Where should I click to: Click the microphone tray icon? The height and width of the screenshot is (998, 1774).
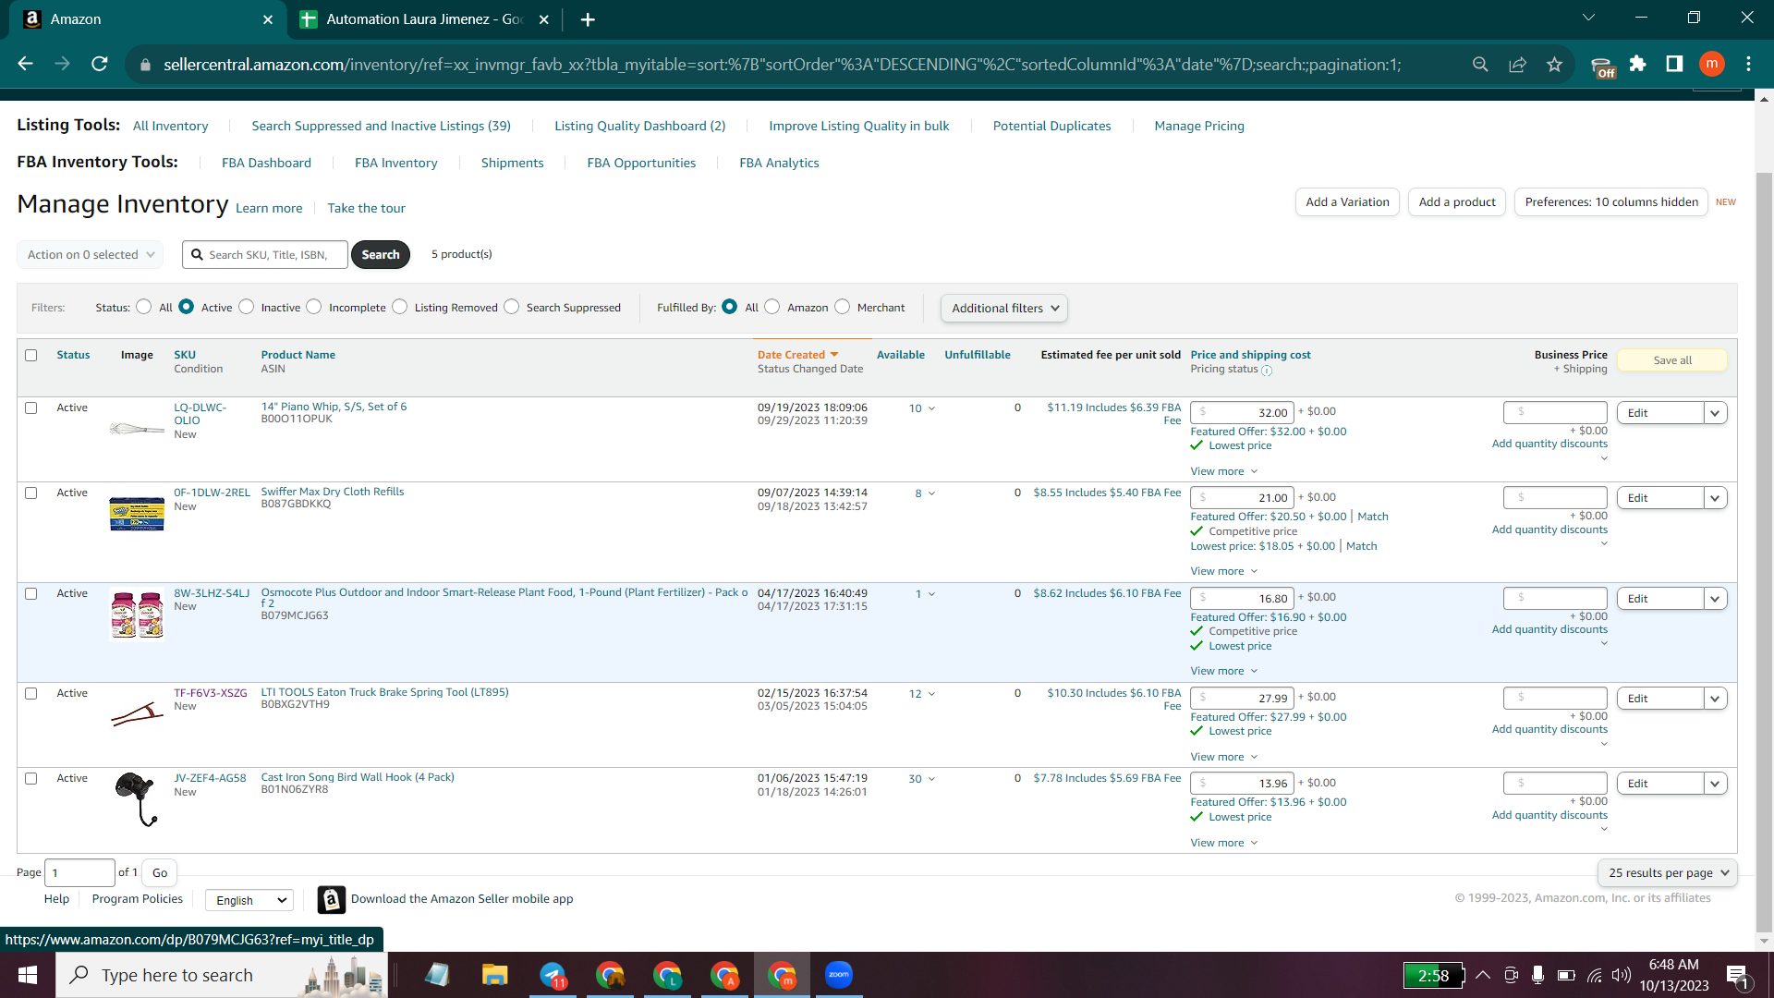tap(1538, 975)
